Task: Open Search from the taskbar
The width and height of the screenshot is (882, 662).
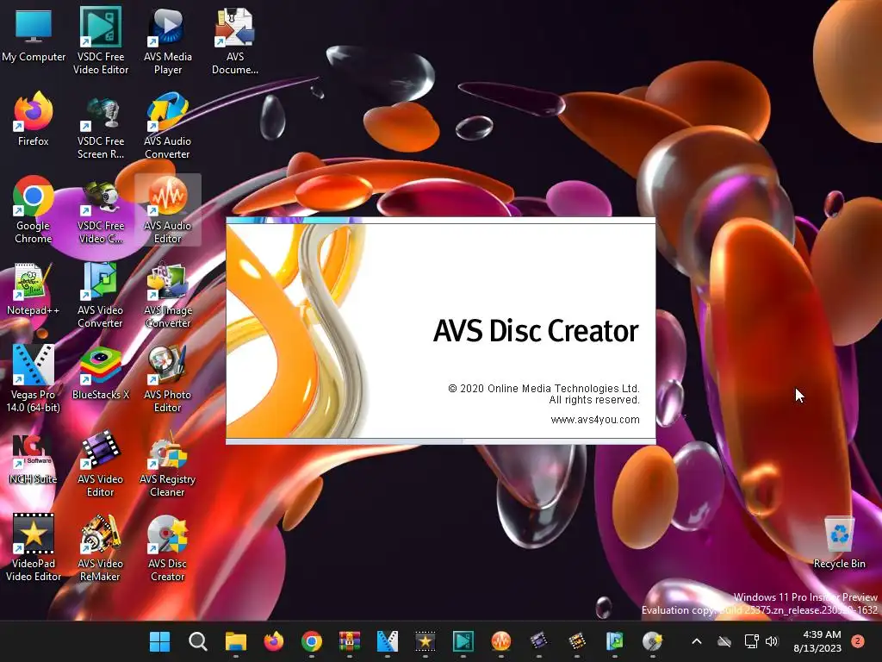Action: click(x=198, y=641)
